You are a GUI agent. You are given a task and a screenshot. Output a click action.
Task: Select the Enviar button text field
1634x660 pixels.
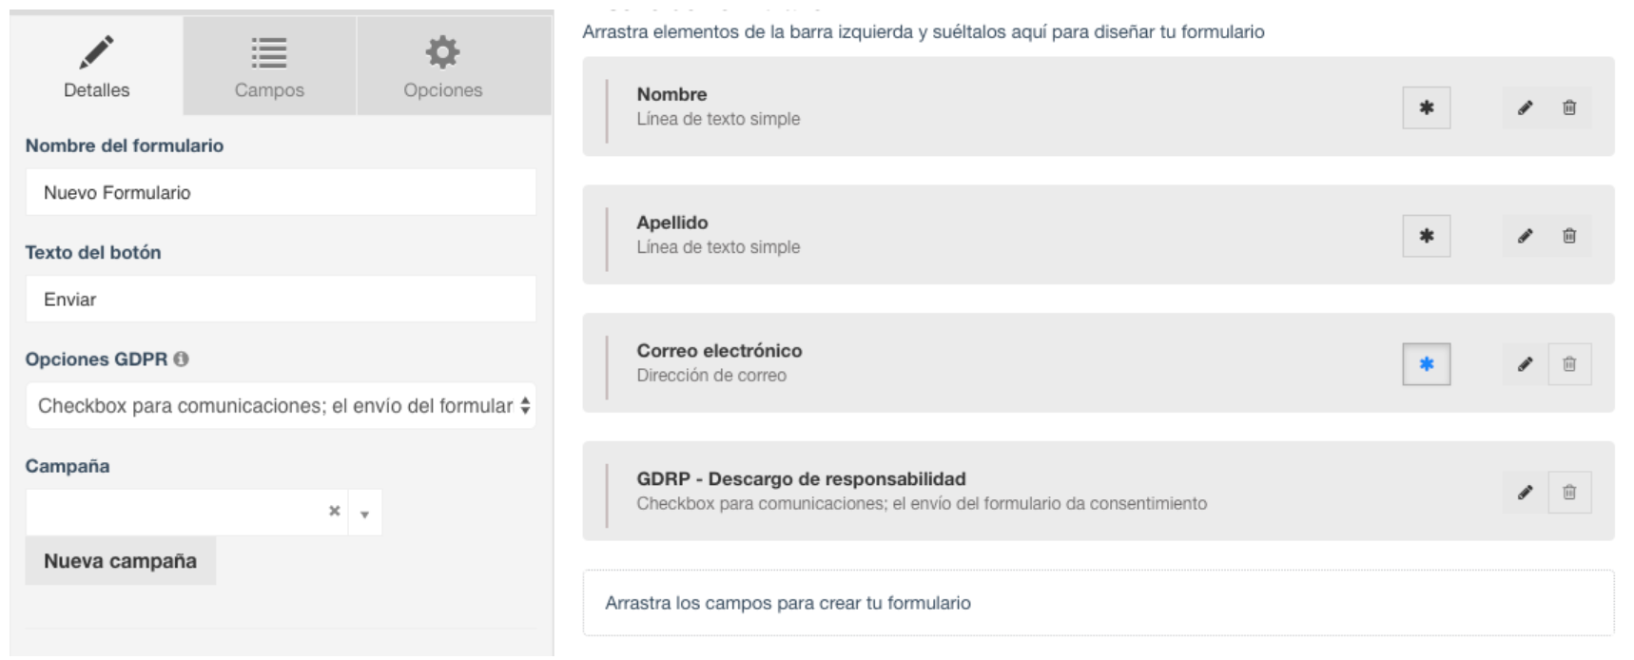pyautogui.click(x=282, y=299)
